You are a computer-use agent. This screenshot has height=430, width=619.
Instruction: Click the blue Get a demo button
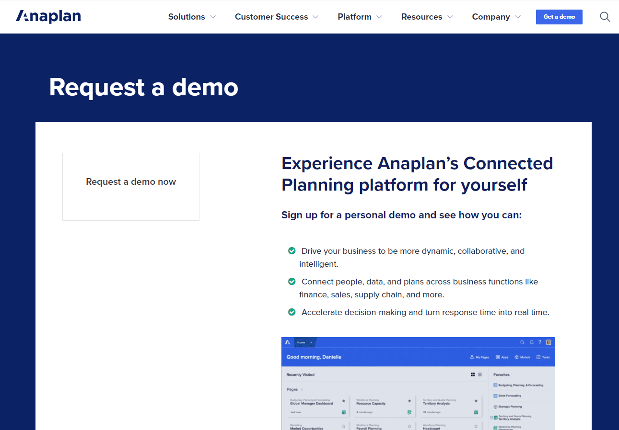pyautogui.click(x=559, y=17)
